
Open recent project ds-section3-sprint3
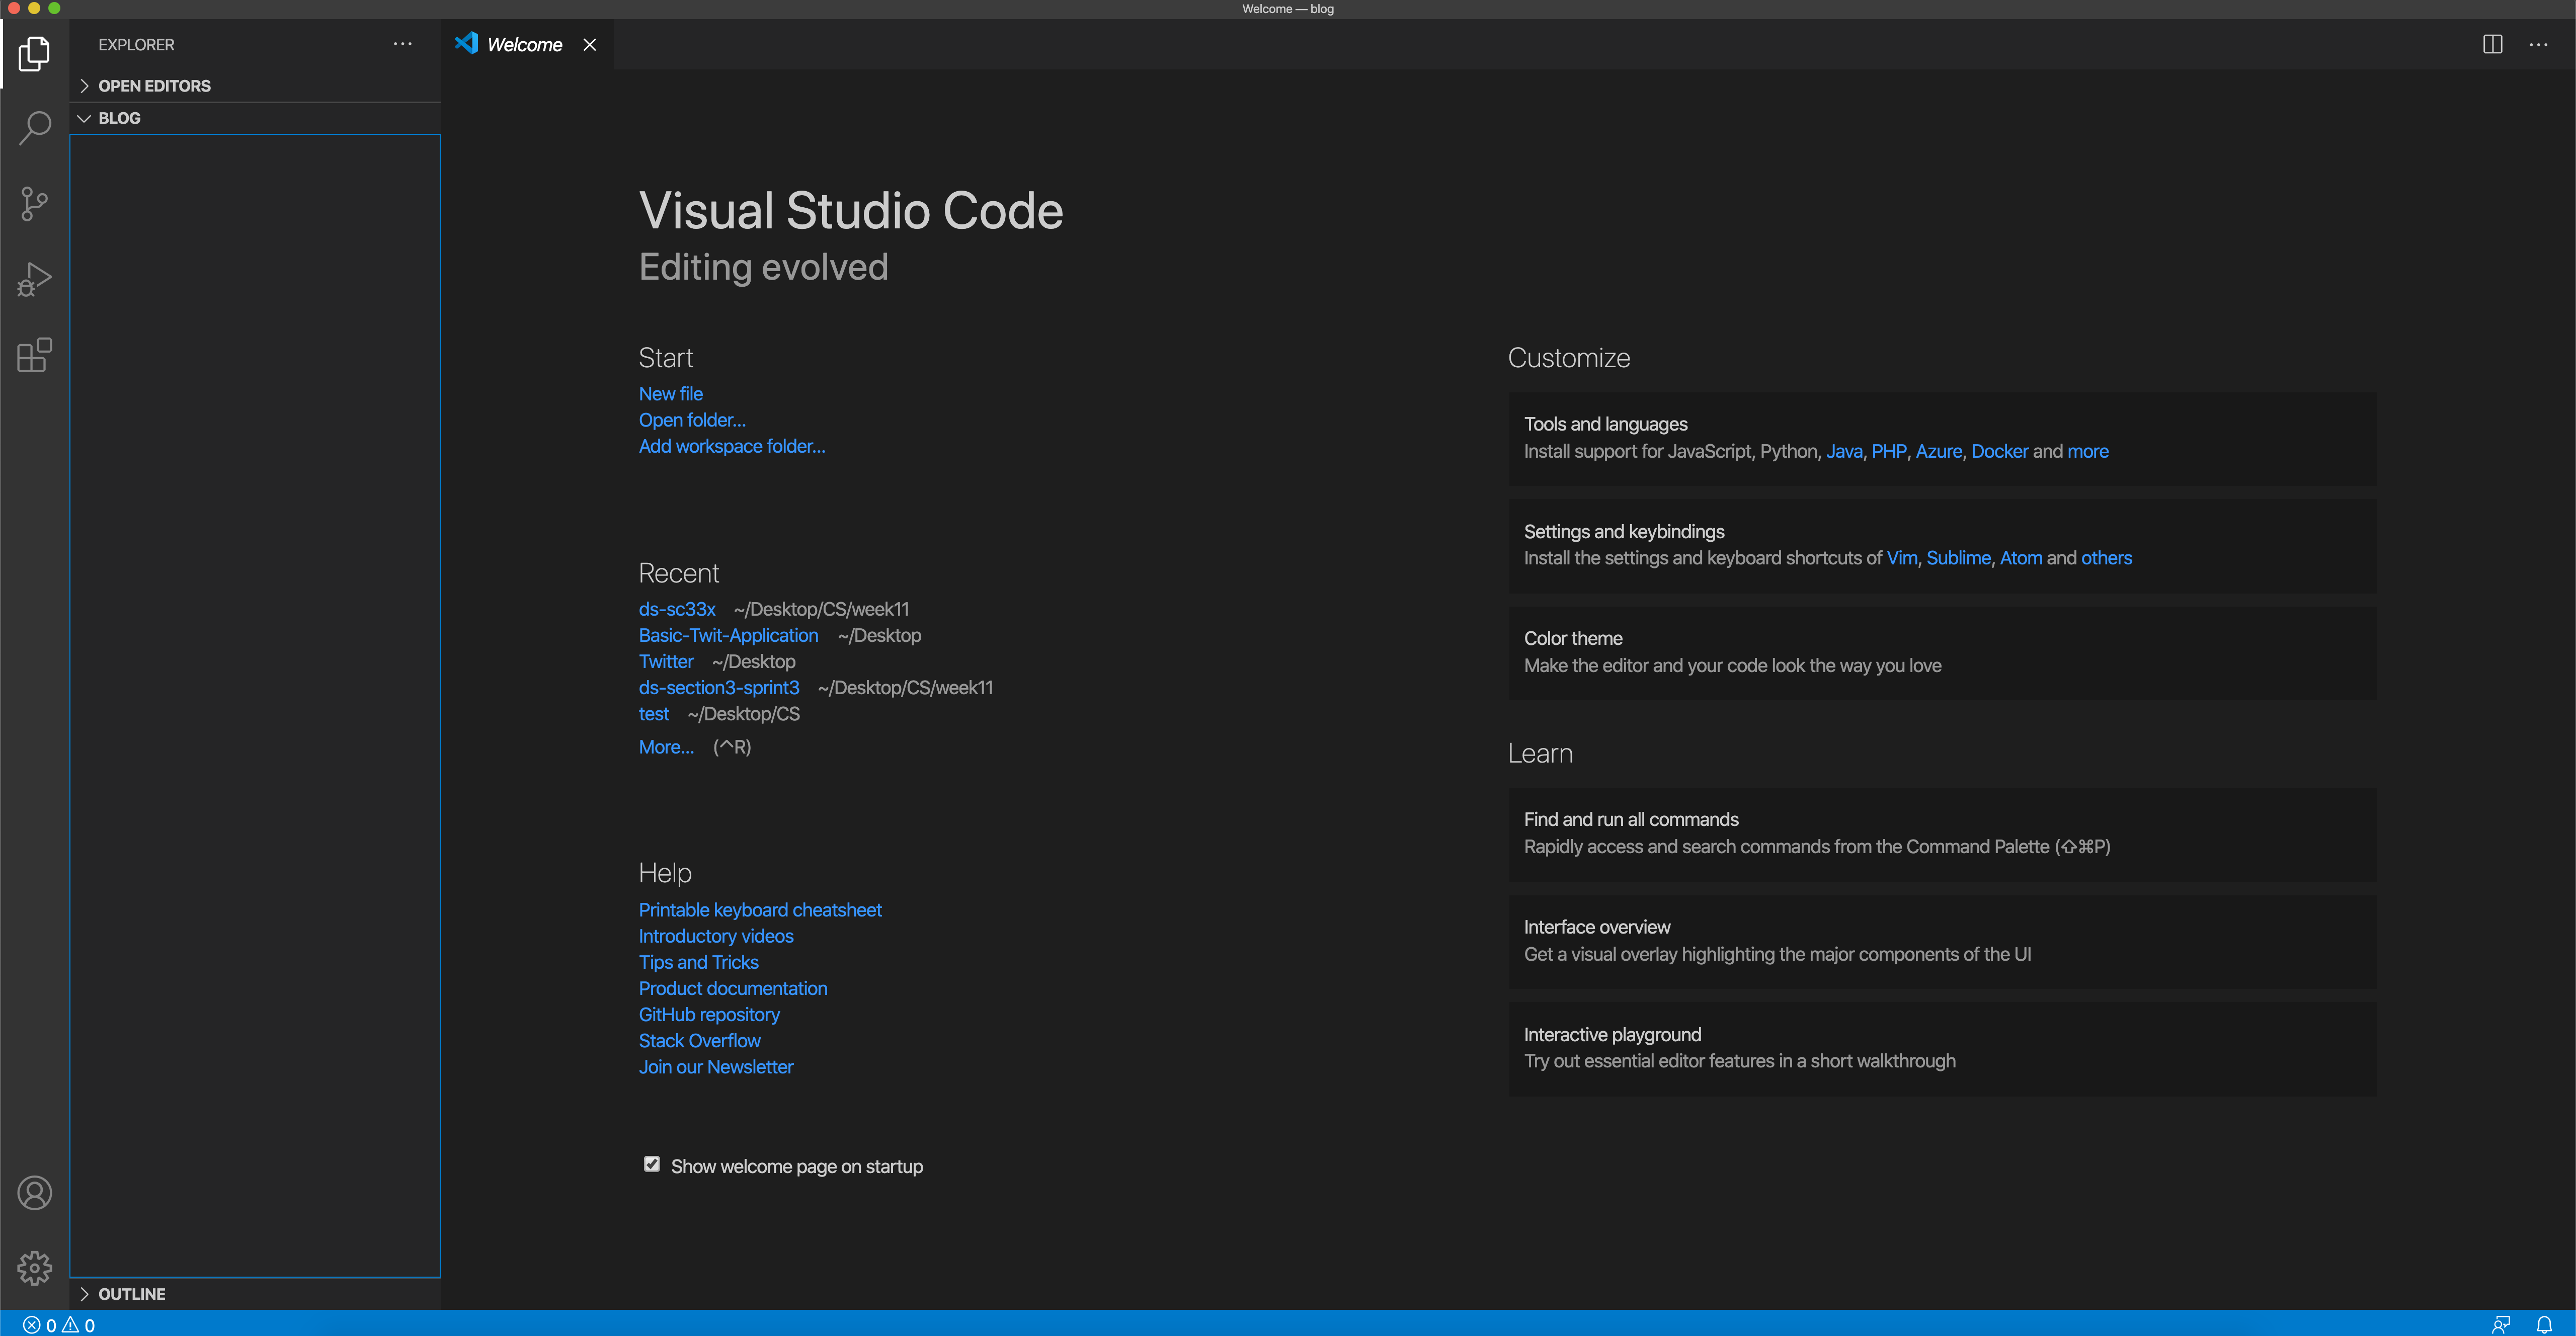tap(719, 687)
